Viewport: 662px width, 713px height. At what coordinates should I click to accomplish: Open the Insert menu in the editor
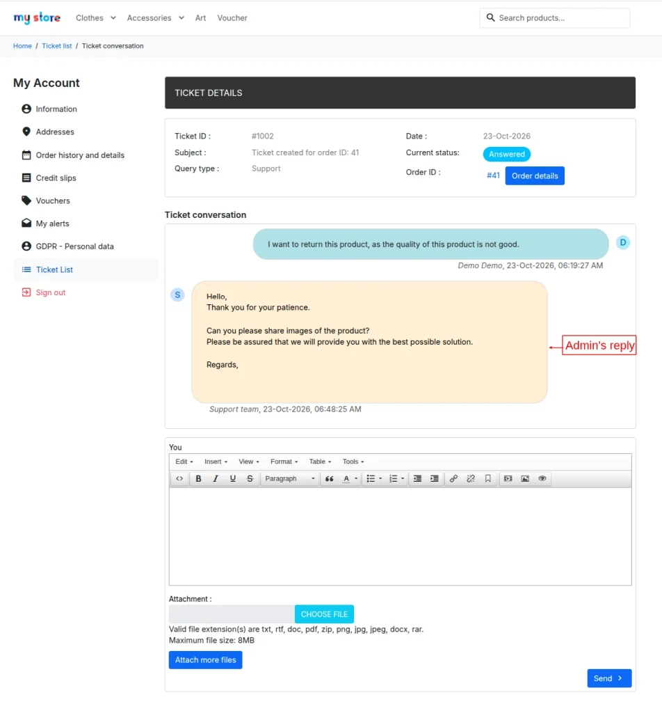pyautogui.click(x=216, y=462)
